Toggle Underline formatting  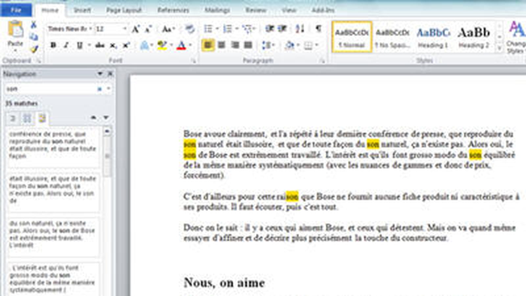[x=79, y=45]
